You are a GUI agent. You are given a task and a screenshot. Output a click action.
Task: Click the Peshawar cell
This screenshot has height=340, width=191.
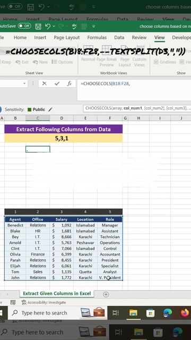click(x=85, y=243)
